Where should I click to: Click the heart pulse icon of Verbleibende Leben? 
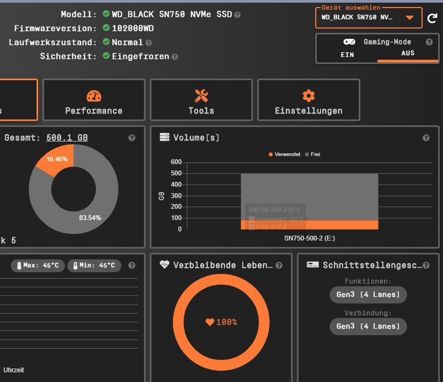(x=164, y=265)
